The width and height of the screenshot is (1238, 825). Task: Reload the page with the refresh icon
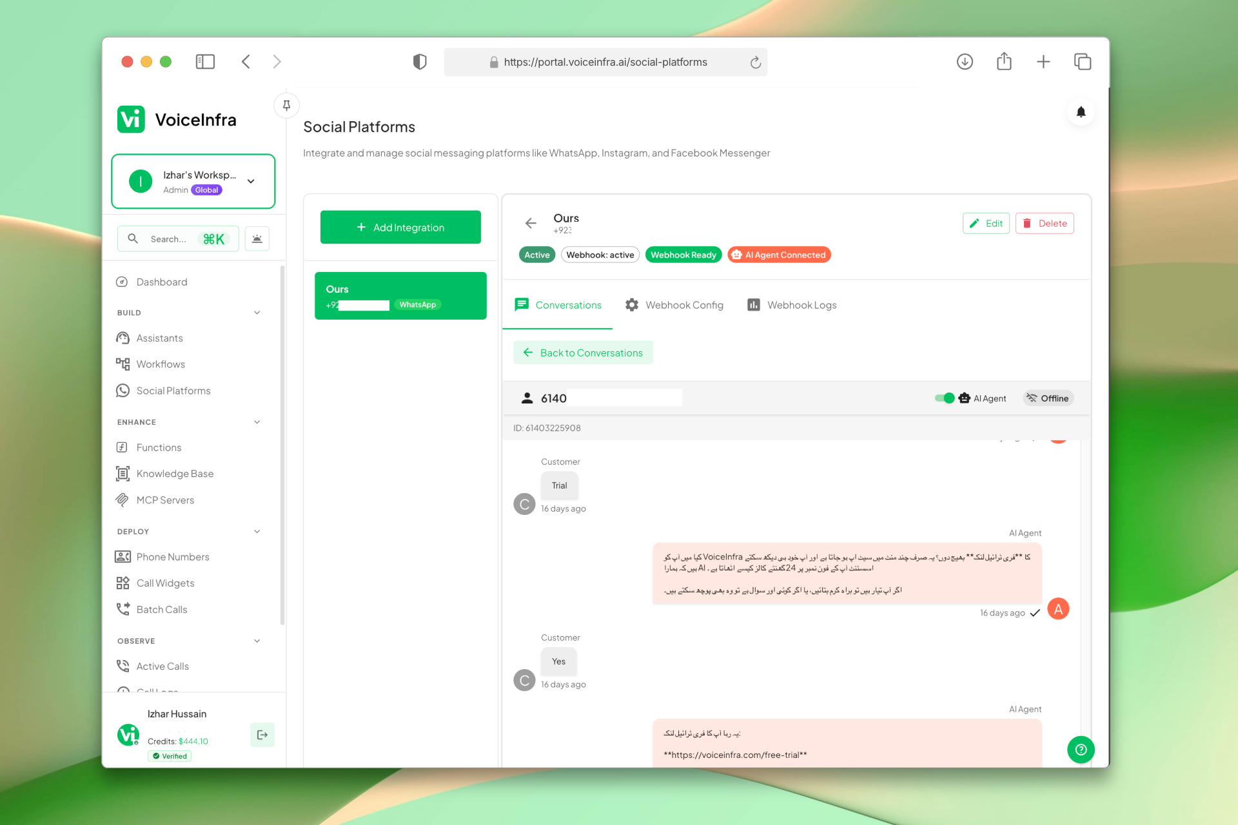tap(755, 63)
